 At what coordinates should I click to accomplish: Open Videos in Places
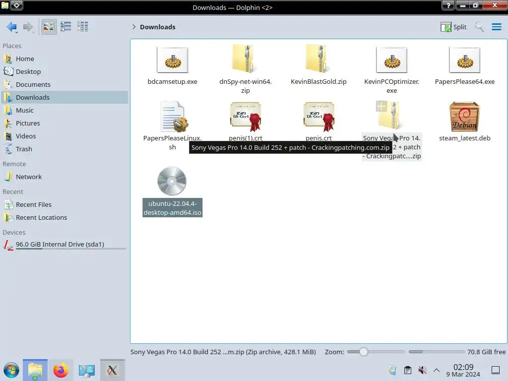(64, 136)
